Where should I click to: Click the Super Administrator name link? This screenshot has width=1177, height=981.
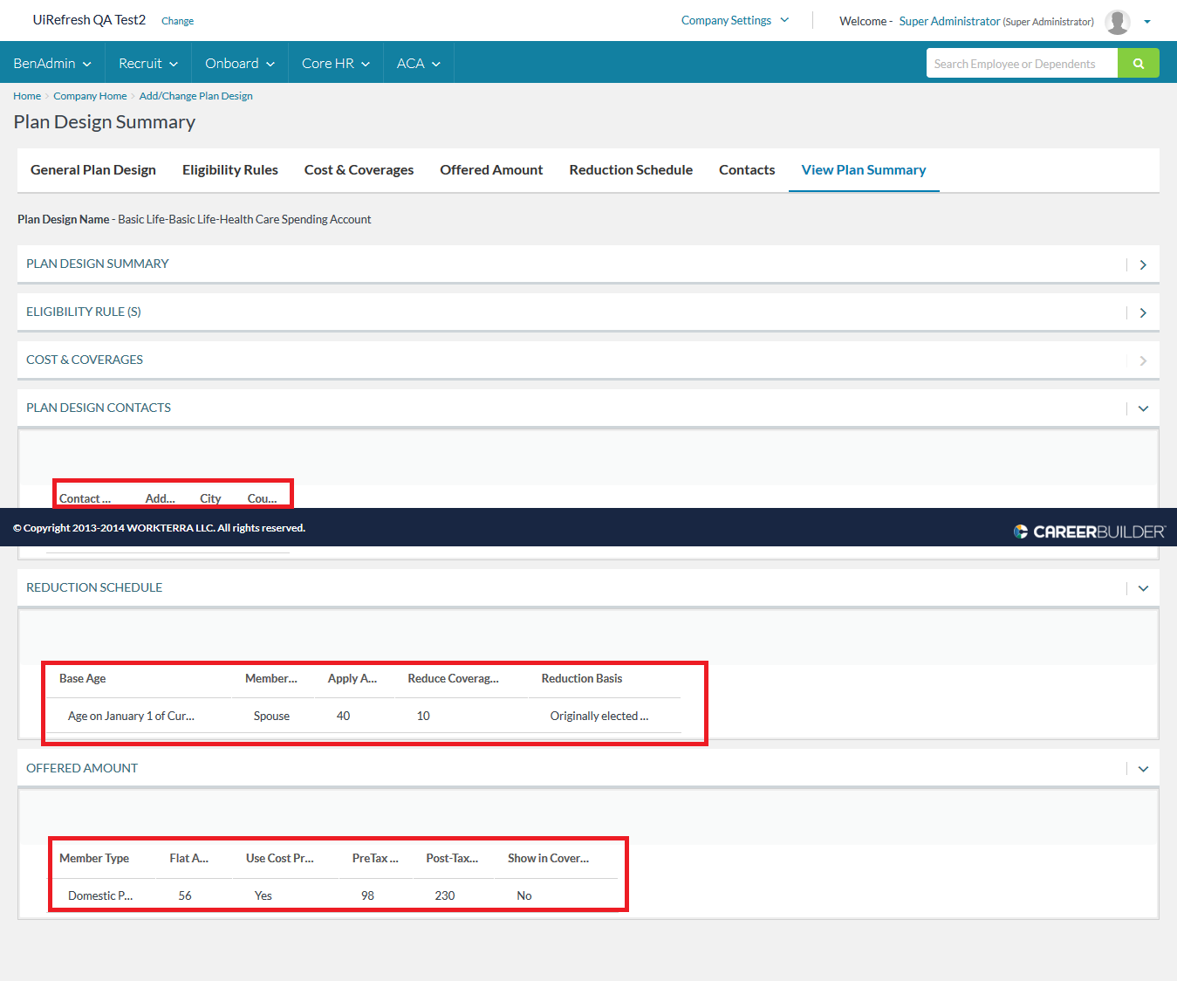pos(949,21)
